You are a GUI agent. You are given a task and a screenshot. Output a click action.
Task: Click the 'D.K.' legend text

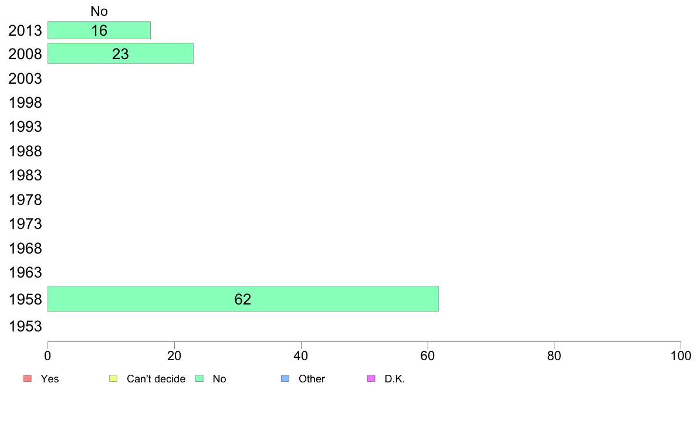point(395,379)
